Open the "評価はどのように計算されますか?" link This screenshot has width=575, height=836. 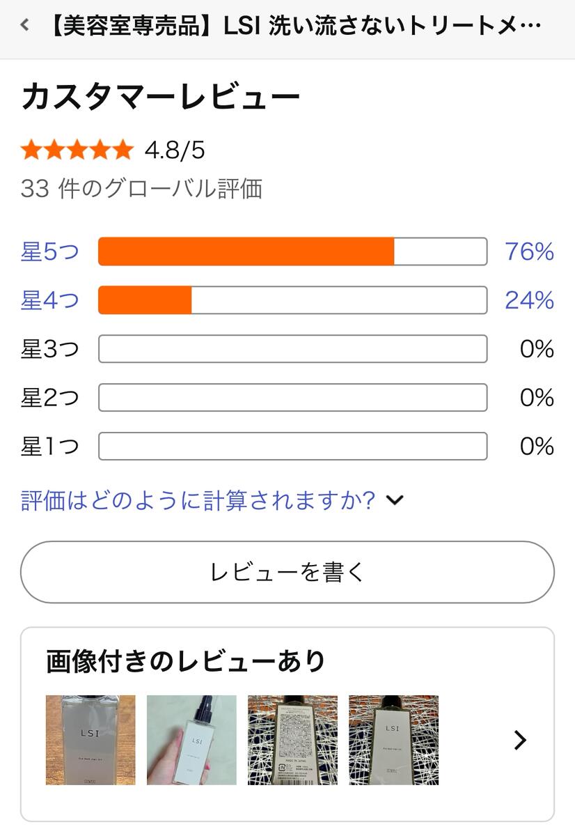pos(198,500)
